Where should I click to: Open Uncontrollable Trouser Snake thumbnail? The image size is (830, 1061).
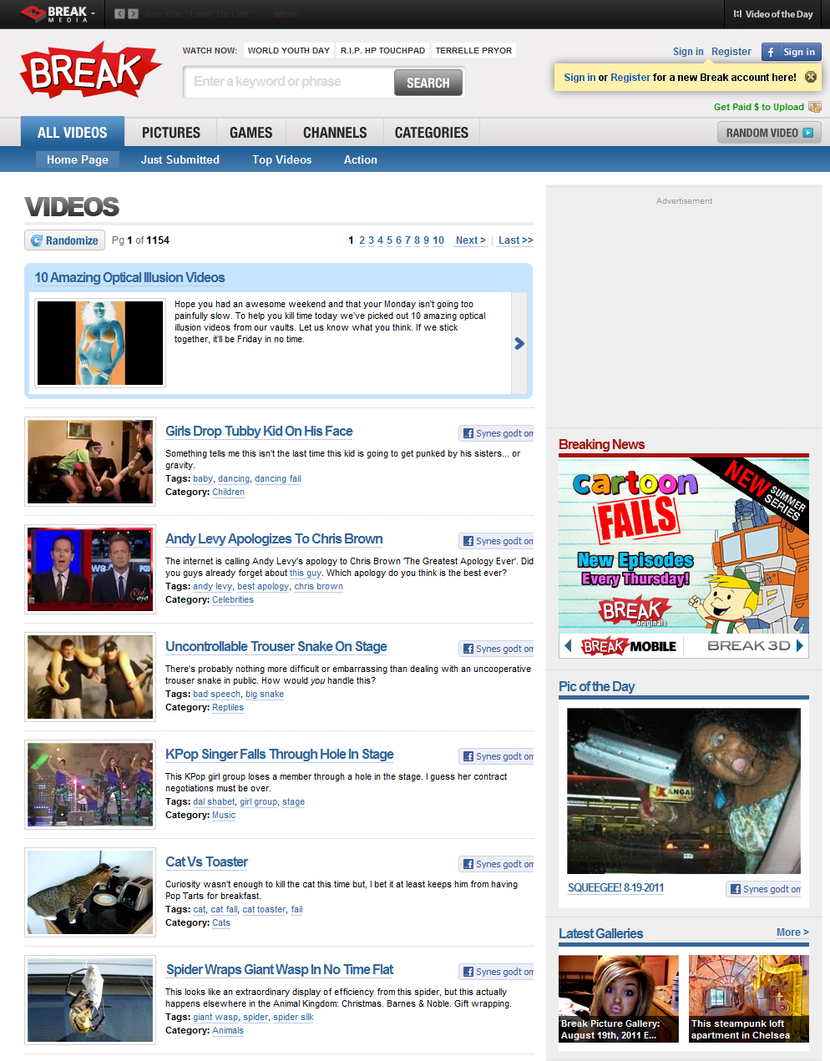90,677
